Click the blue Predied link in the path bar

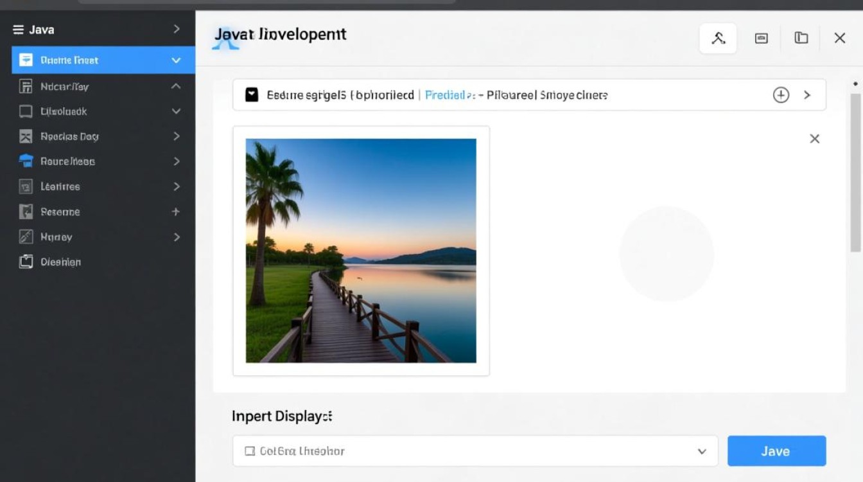(444, 95)
